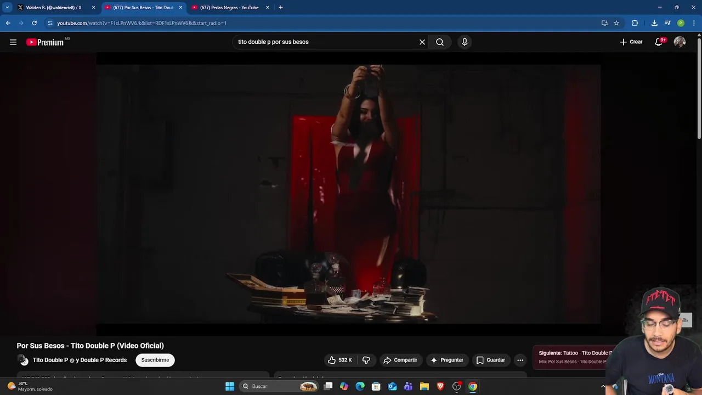Viewport: 702px width, 395px height.
Task: Open Brave browser from taskbar
Action: click(x=440, y=386)
